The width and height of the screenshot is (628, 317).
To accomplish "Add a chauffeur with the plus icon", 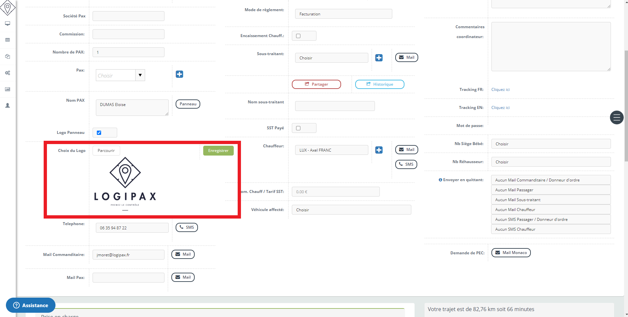I will pos(379,150).
